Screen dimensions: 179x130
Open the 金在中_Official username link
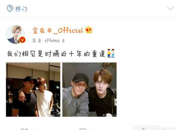[x=58, y=30]
